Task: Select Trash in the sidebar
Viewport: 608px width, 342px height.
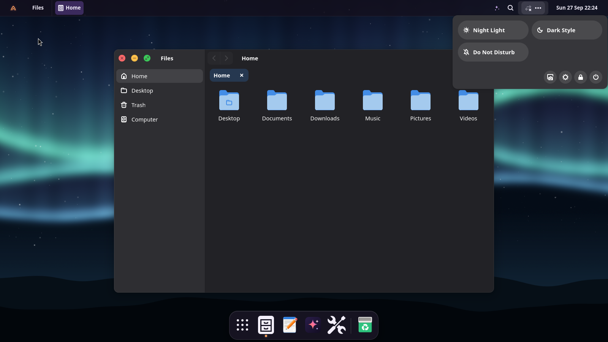Action: tap(160, 105)
